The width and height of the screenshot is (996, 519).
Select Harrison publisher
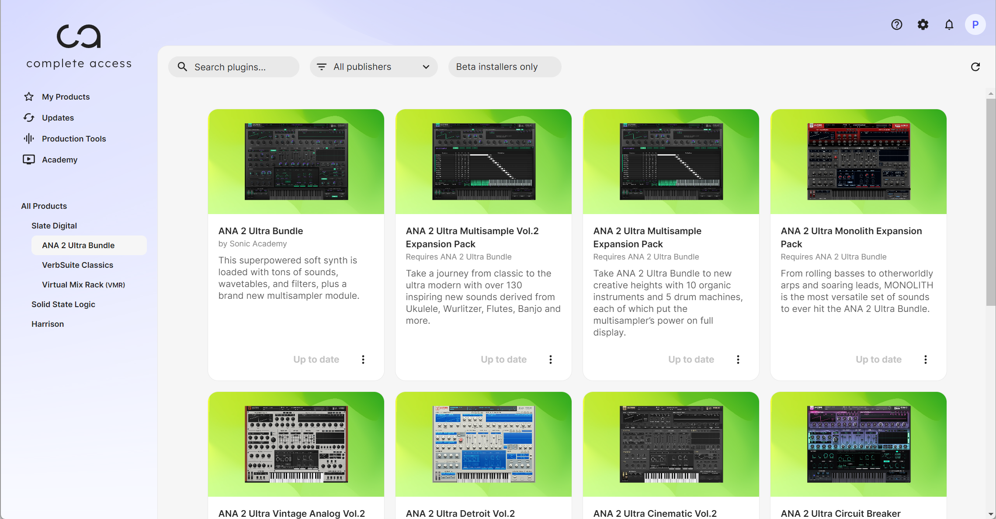(48, 324)
